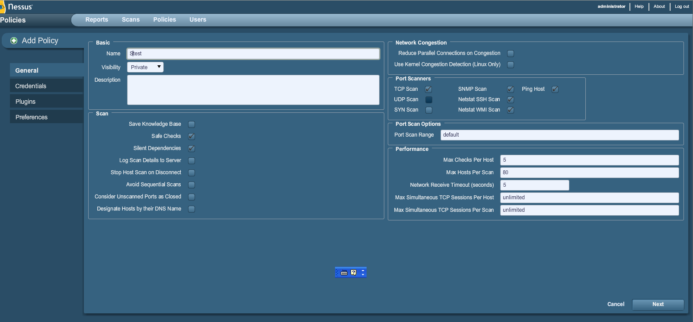The image size is (693, 322).
Task: Go to the Credentials section
Action: (x=31, y=86)
